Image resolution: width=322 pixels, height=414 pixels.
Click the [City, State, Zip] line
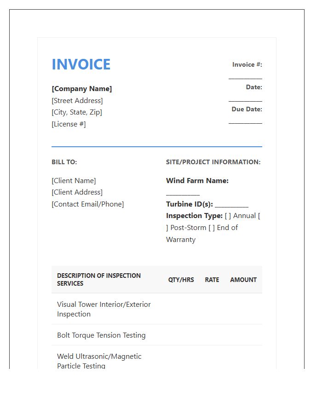coord(77,112)
